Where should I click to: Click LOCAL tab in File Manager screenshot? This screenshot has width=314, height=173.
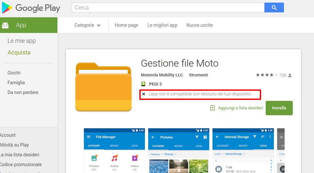134,146
